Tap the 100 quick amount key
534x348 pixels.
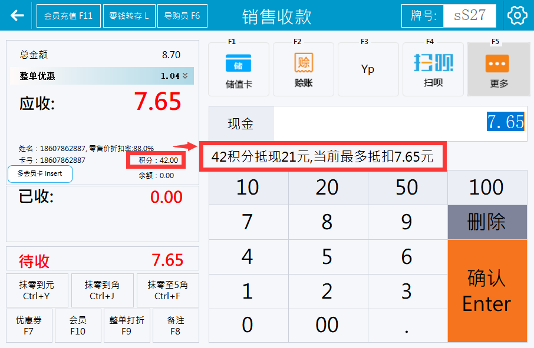(487, 188)
